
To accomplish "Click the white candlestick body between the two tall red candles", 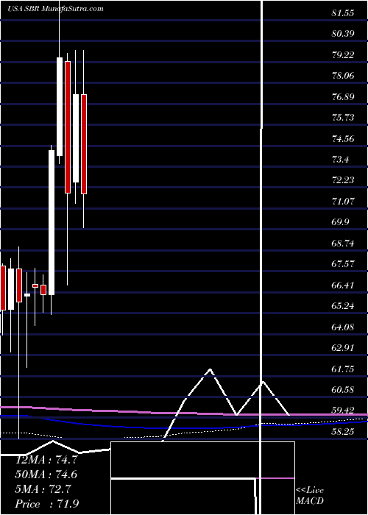I will 76,138.
